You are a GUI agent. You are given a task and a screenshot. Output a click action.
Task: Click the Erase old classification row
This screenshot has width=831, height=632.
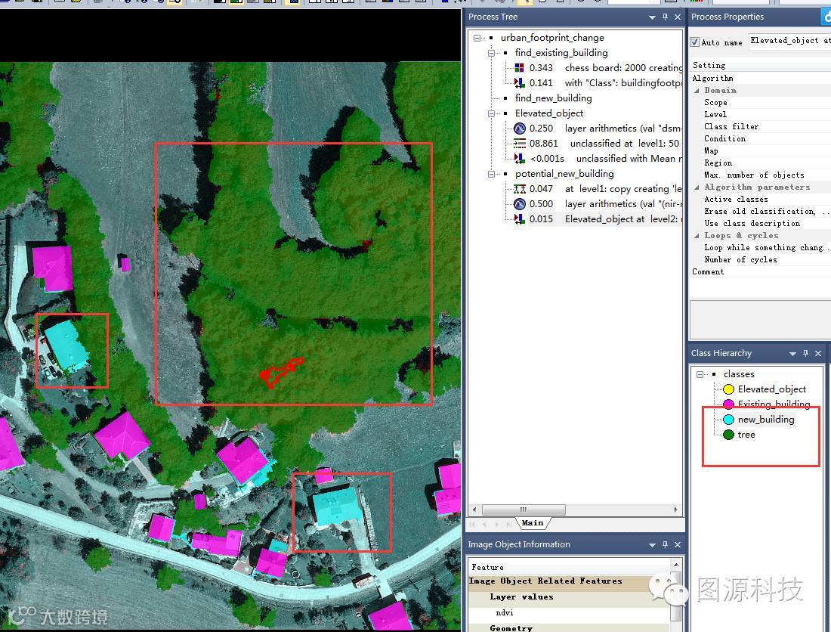[x=760, y=212]
